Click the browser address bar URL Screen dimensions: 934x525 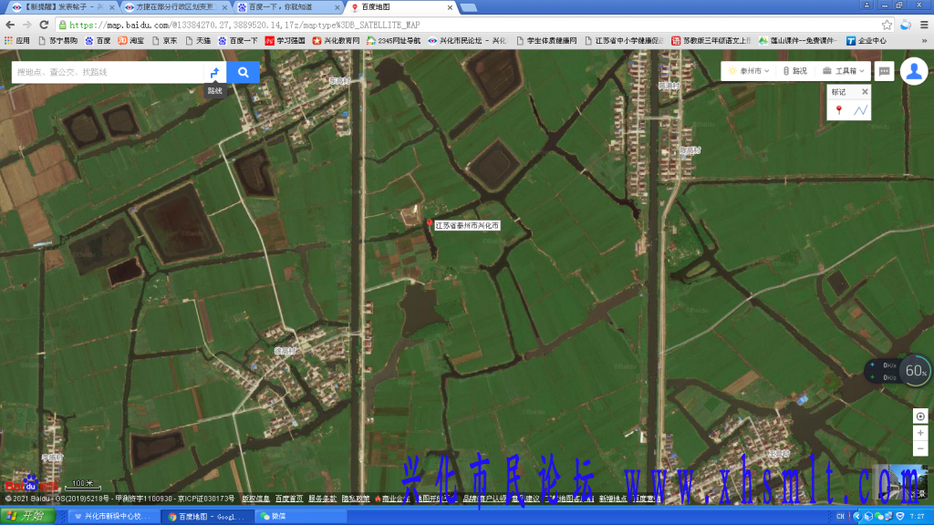coord(244,25)
